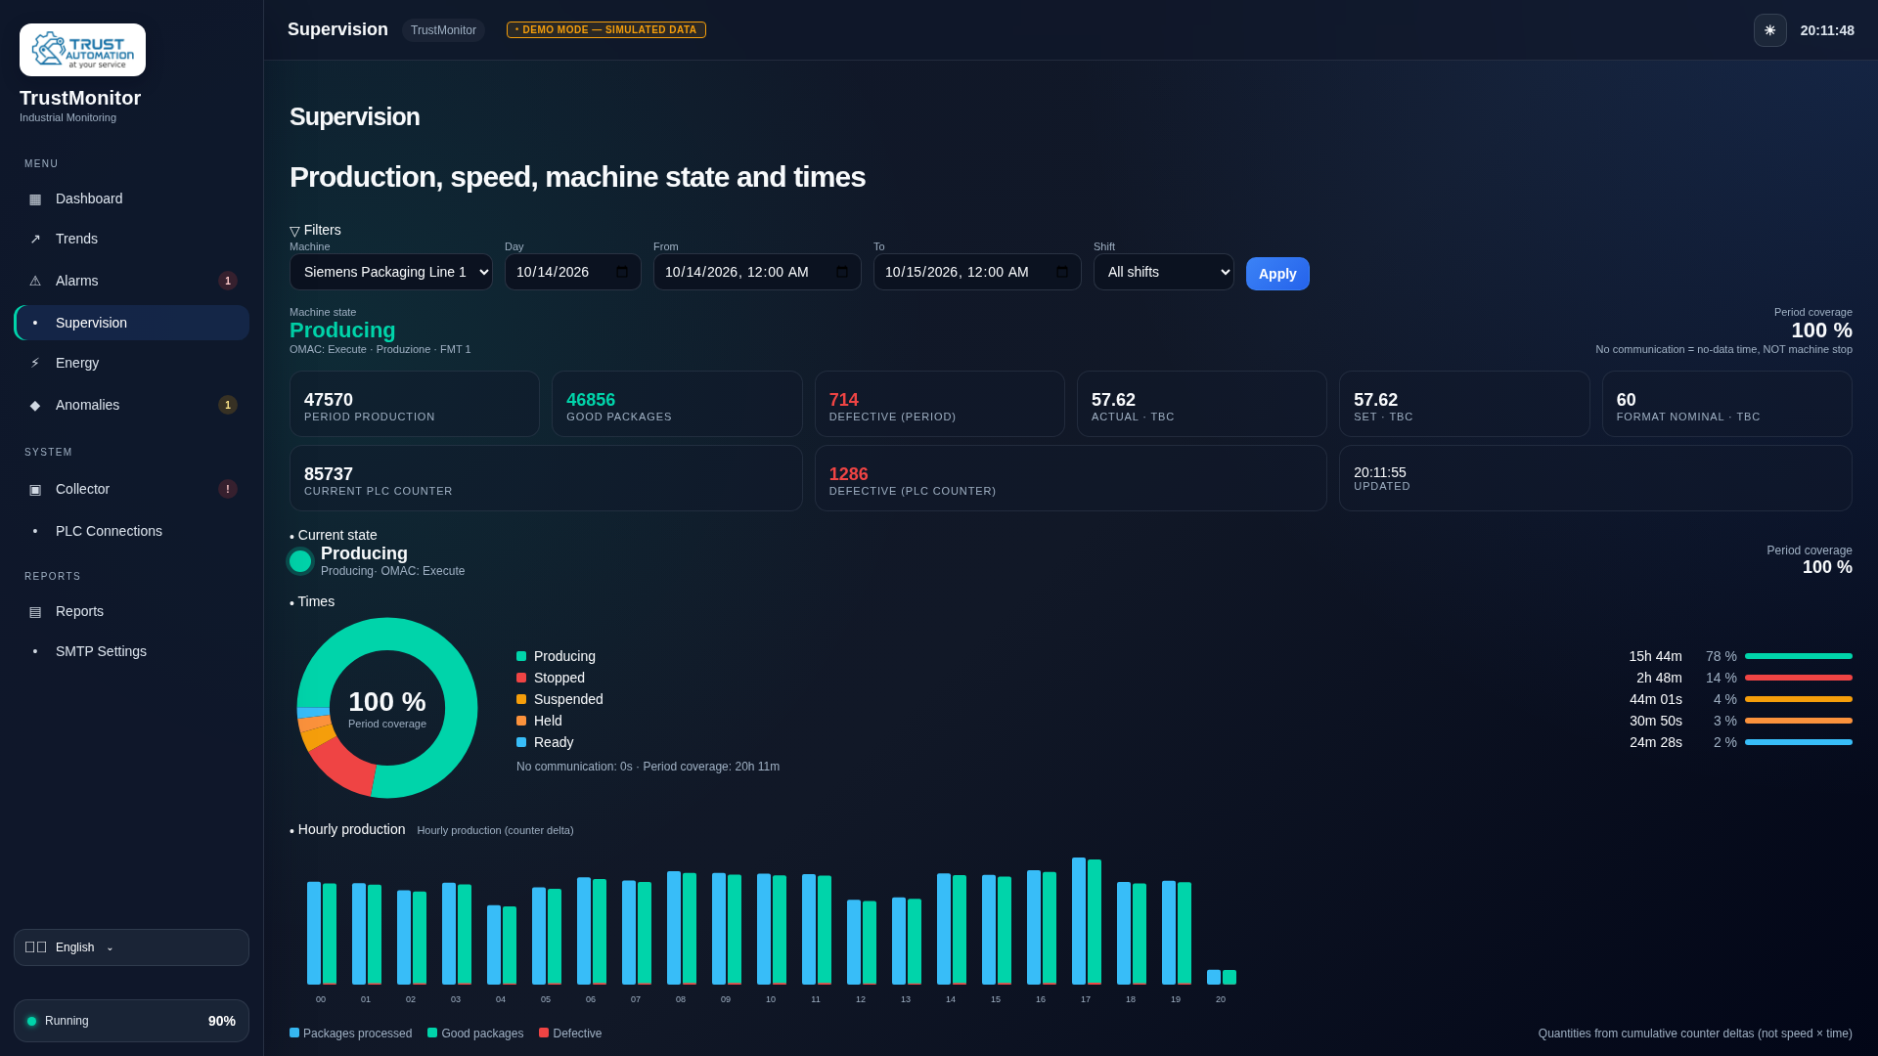Click the Energy lightning bolt icon

[x=35, y=364]
